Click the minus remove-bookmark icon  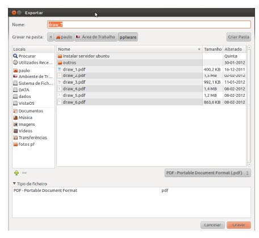coord(24,173)
